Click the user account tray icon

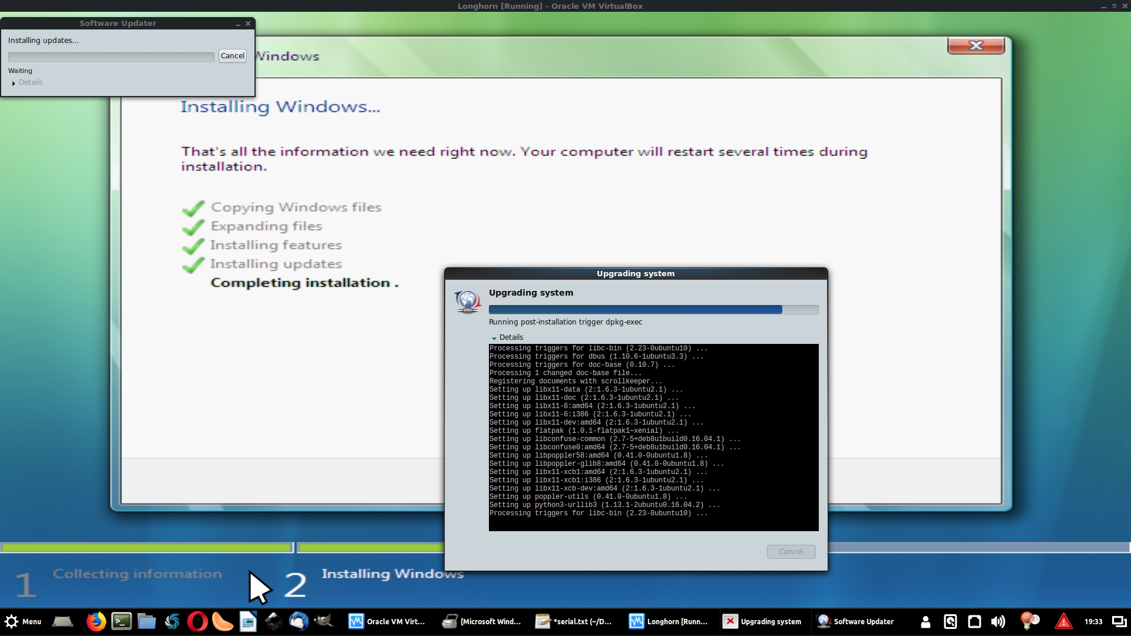[925, 621]
